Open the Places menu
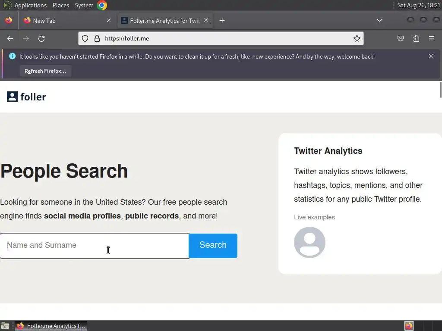The height and width of the screenshot is (331, 442). tap(61, 5)
